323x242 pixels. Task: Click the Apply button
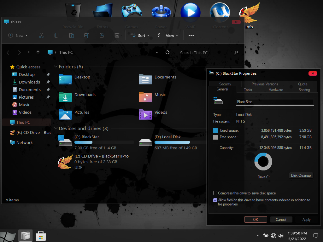click(x=306, y=220)
